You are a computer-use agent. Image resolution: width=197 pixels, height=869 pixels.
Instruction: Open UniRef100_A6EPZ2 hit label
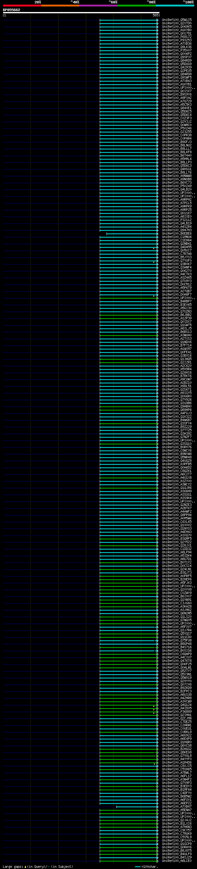coord(177,803)
